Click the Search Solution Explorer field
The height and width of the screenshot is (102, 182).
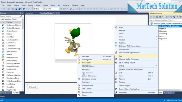pyautogui.click(x=166, y=20)
